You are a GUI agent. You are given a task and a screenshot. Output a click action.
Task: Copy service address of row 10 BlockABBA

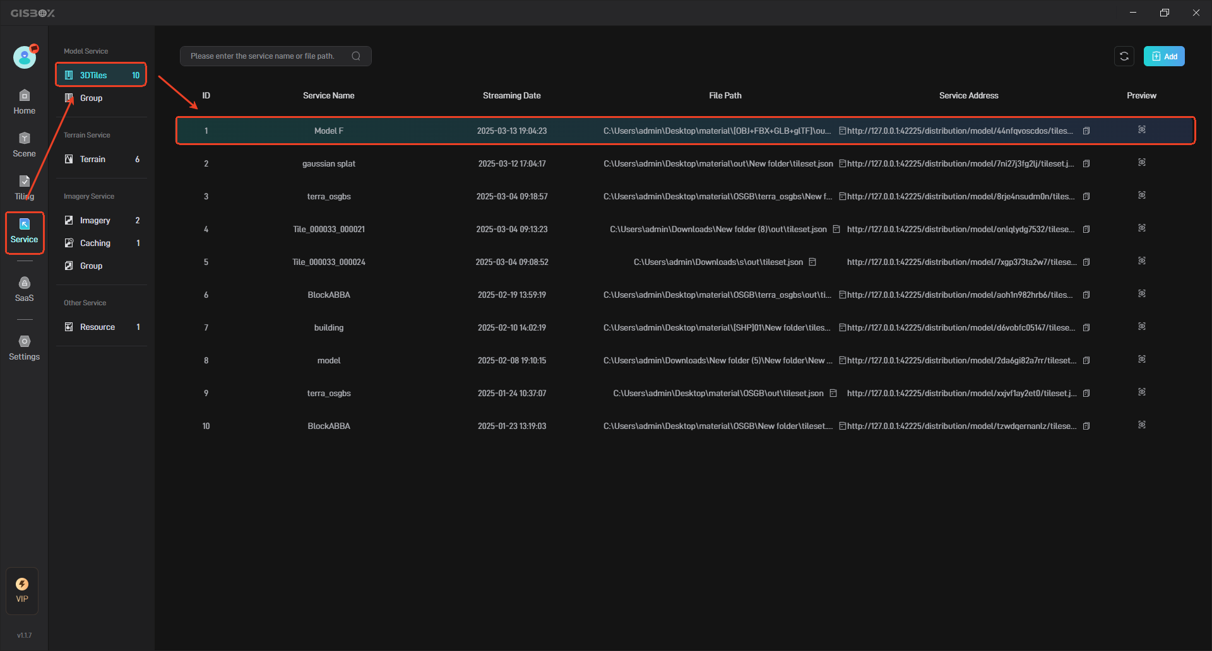click(x=1086, y=426)
